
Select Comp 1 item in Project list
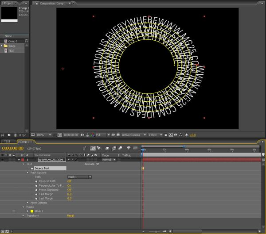[x=13, y=41]
